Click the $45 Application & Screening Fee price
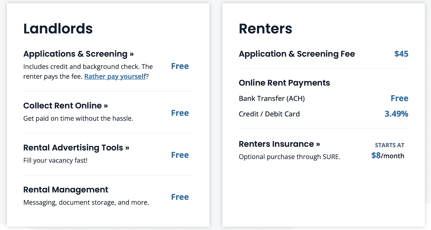The image size is (431, 230). click(401, 54)
